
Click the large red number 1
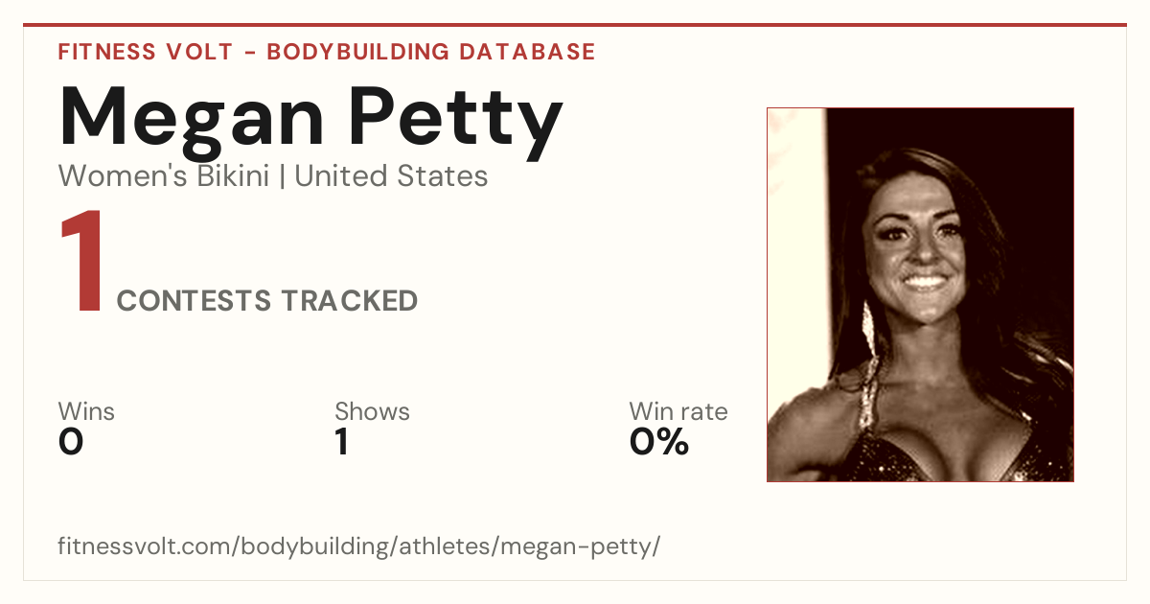[81, 261]
